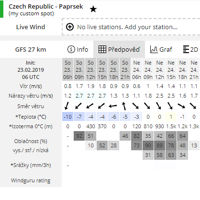
Task: Click the -10 temperature cell
Action: coord(67,117)
